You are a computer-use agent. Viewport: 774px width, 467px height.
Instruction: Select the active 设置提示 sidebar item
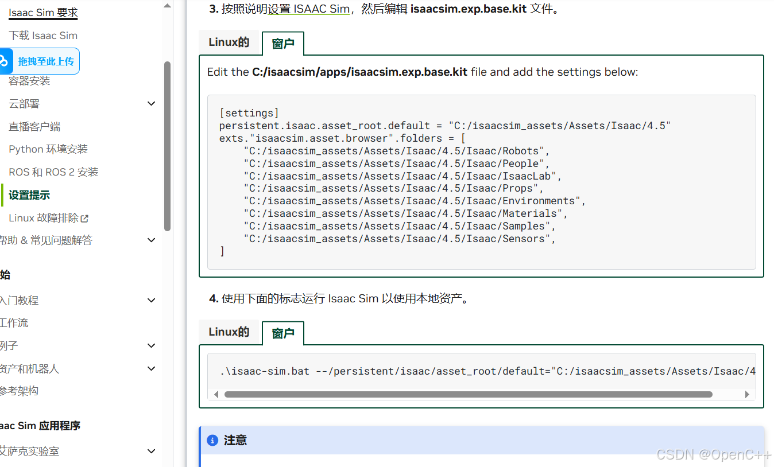(29, 195)
